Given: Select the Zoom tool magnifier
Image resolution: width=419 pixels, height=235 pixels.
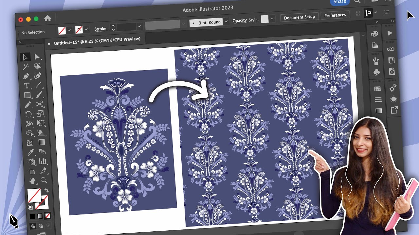Looking at the screenshot, I should point(44,180).
